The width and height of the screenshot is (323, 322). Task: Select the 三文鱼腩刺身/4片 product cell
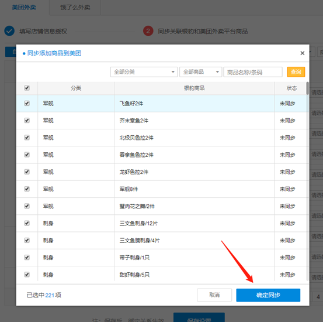click(195, 241)
